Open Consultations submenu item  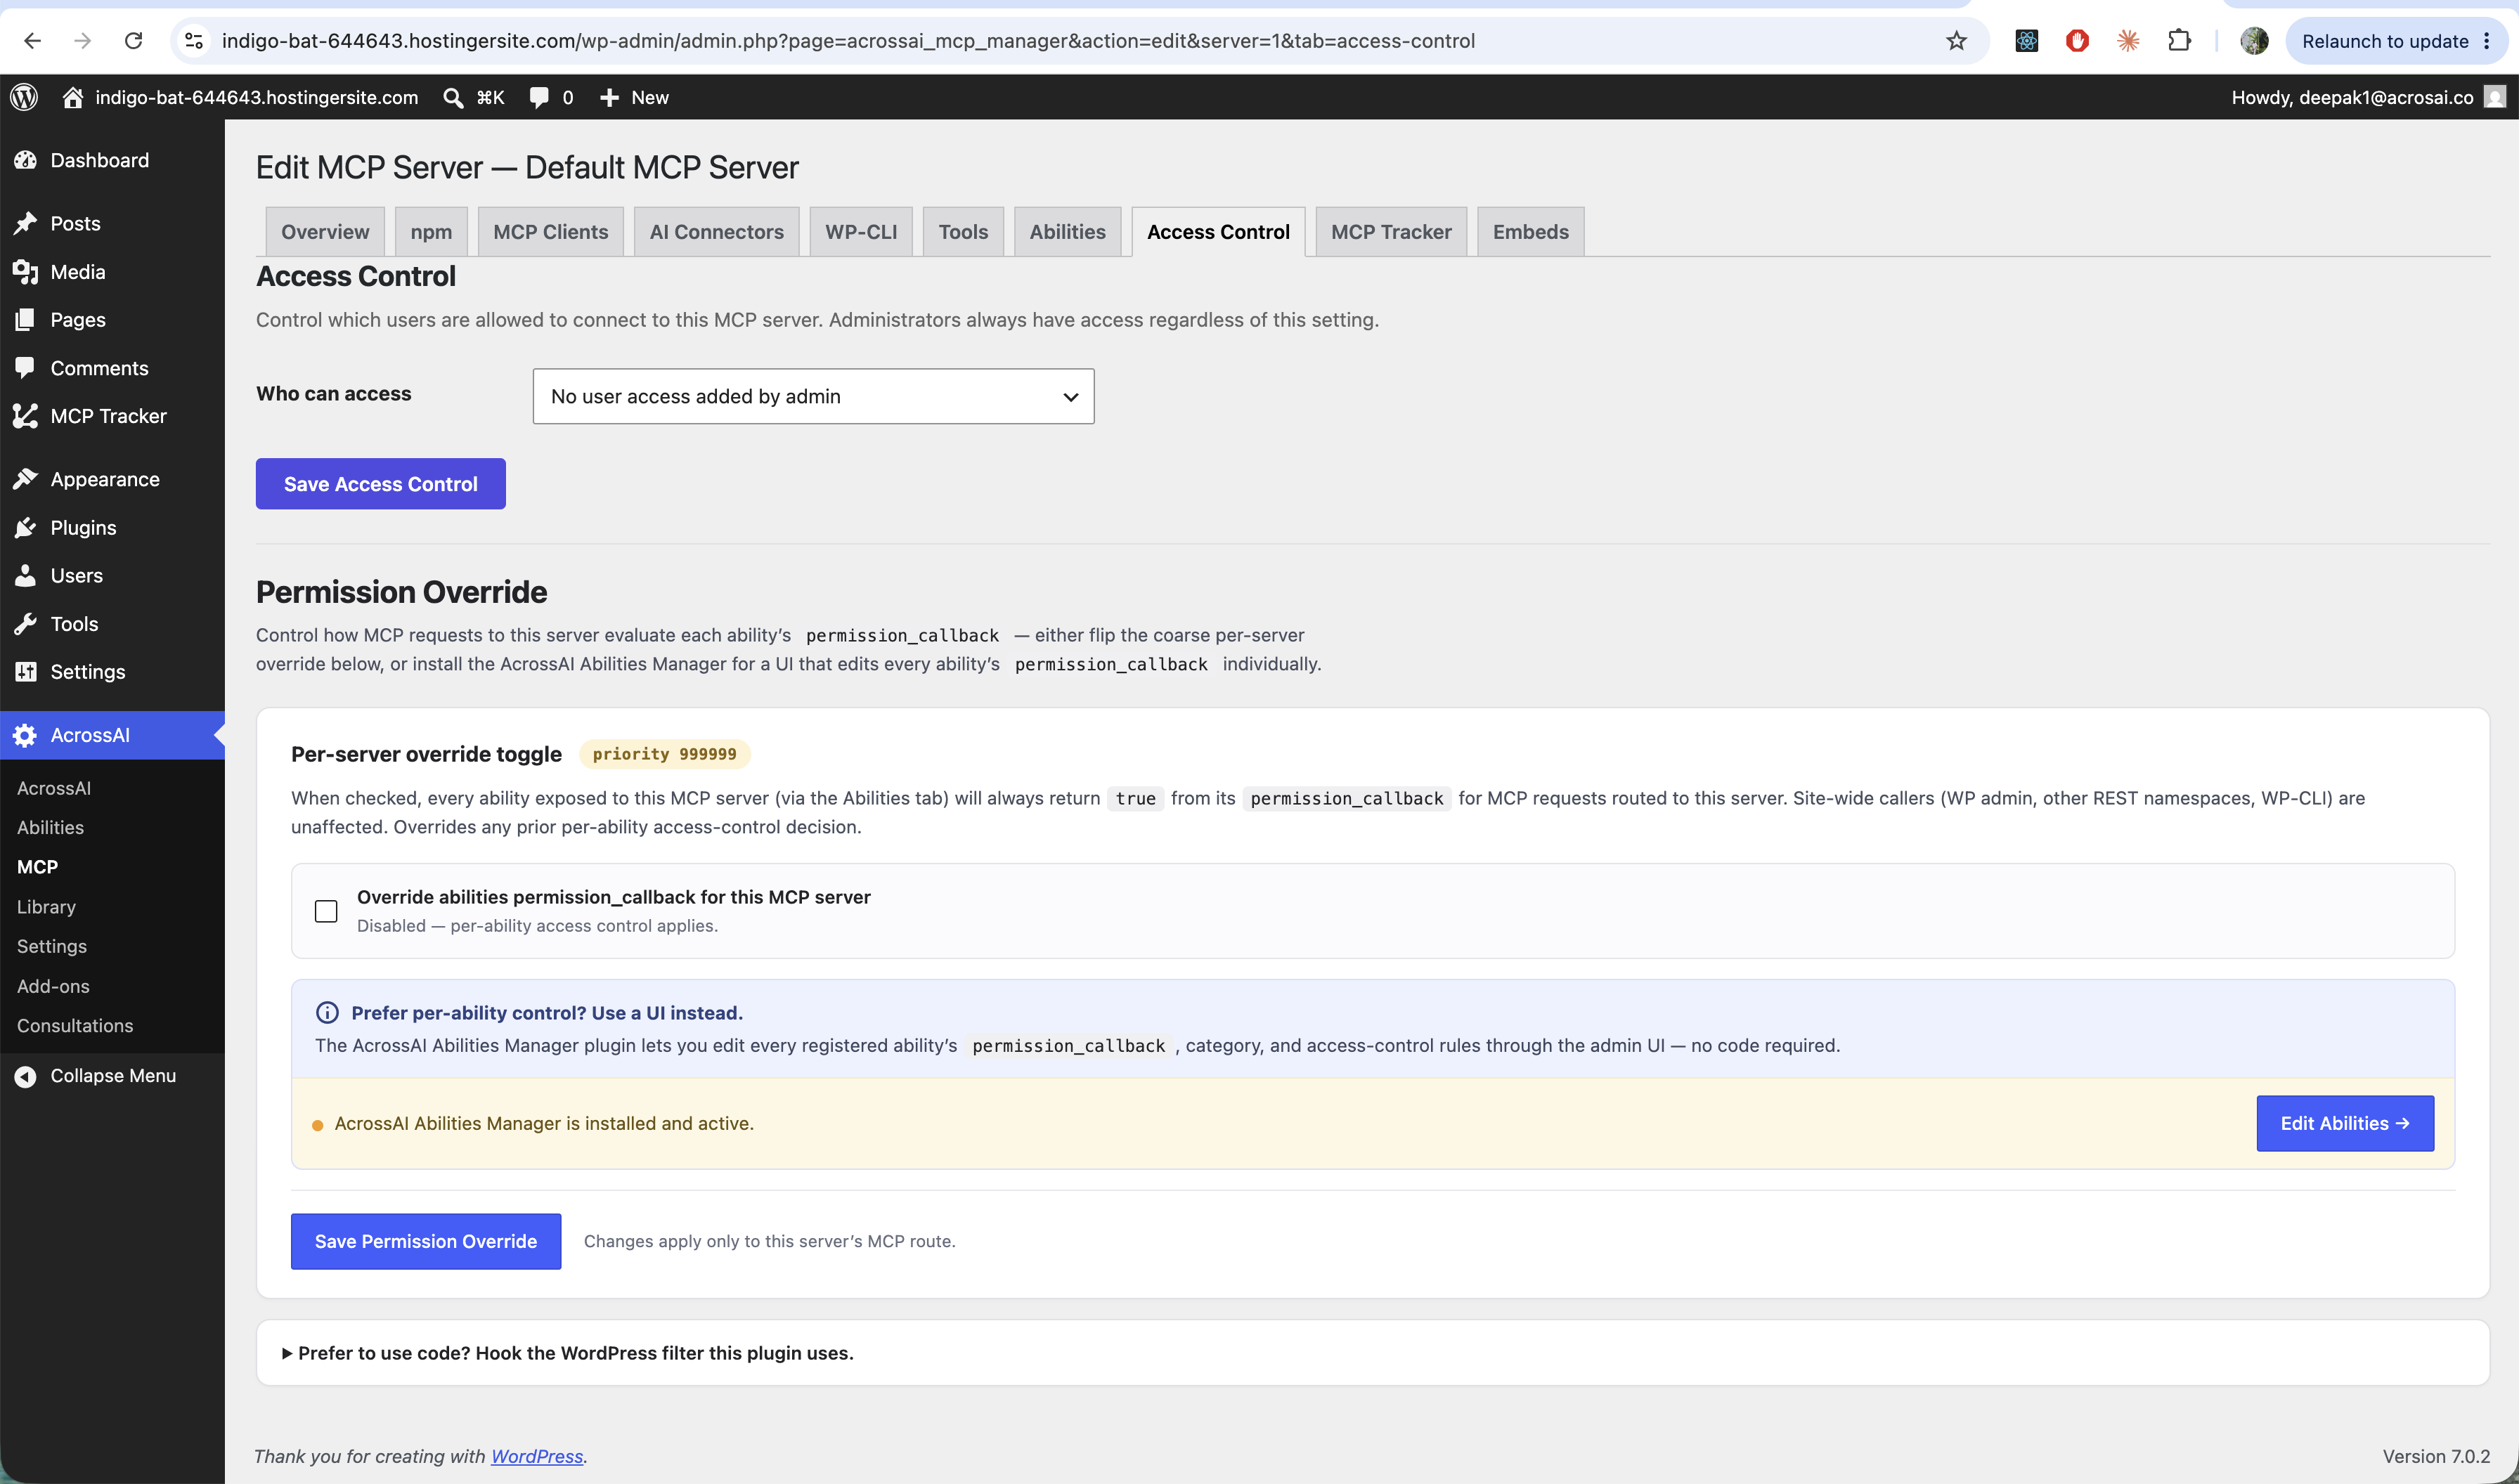click(75, 1025)
